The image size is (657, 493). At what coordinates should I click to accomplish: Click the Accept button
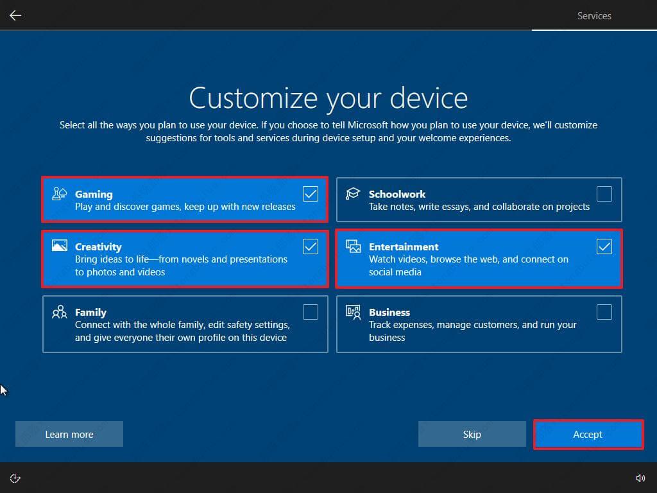pos(587,434)
